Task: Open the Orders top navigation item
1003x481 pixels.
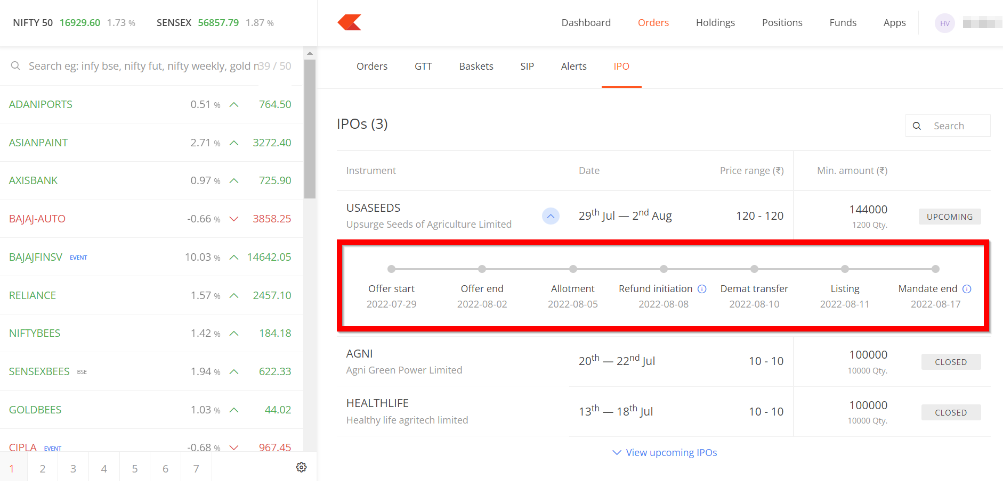Action: coord(653,23)
